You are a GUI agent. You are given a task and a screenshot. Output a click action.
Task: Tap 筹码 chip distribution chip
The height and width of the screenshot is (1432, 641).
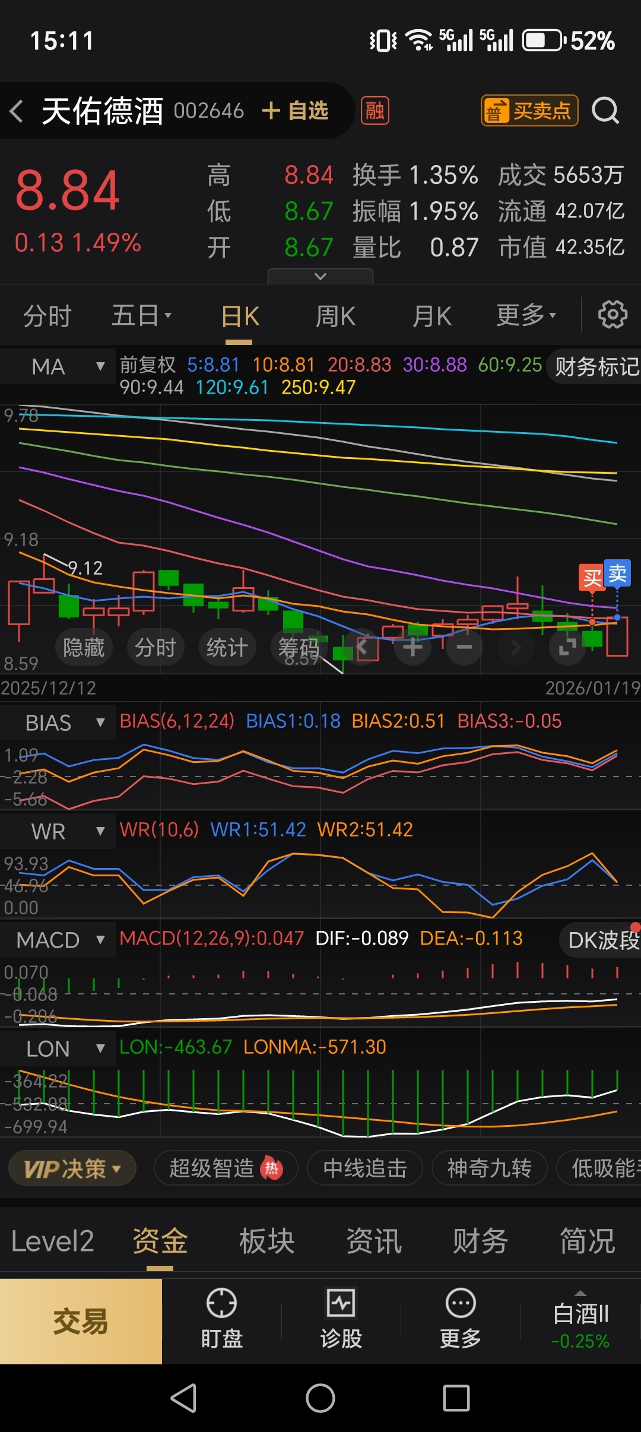(299, 647)
